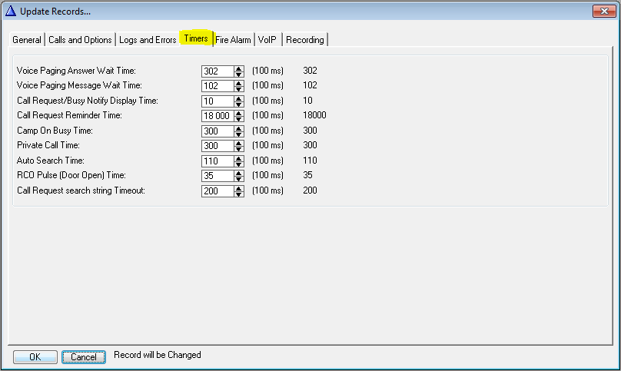This screenshot has height=371, width=621.
Task: Increase RCO Pulse Door Open Time
Action: (x=239, y=174)
